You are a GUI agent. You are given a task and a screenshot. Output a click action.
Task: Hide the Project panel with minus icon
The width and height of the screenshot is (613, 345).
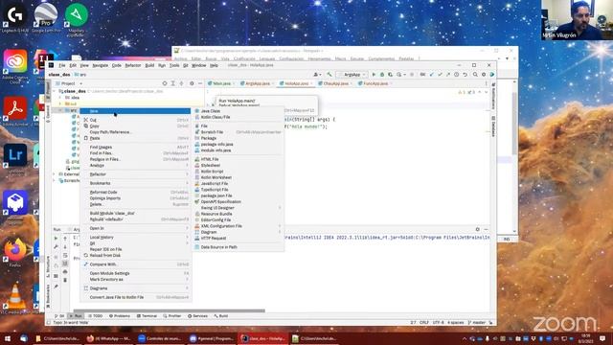tap(200, 83)
